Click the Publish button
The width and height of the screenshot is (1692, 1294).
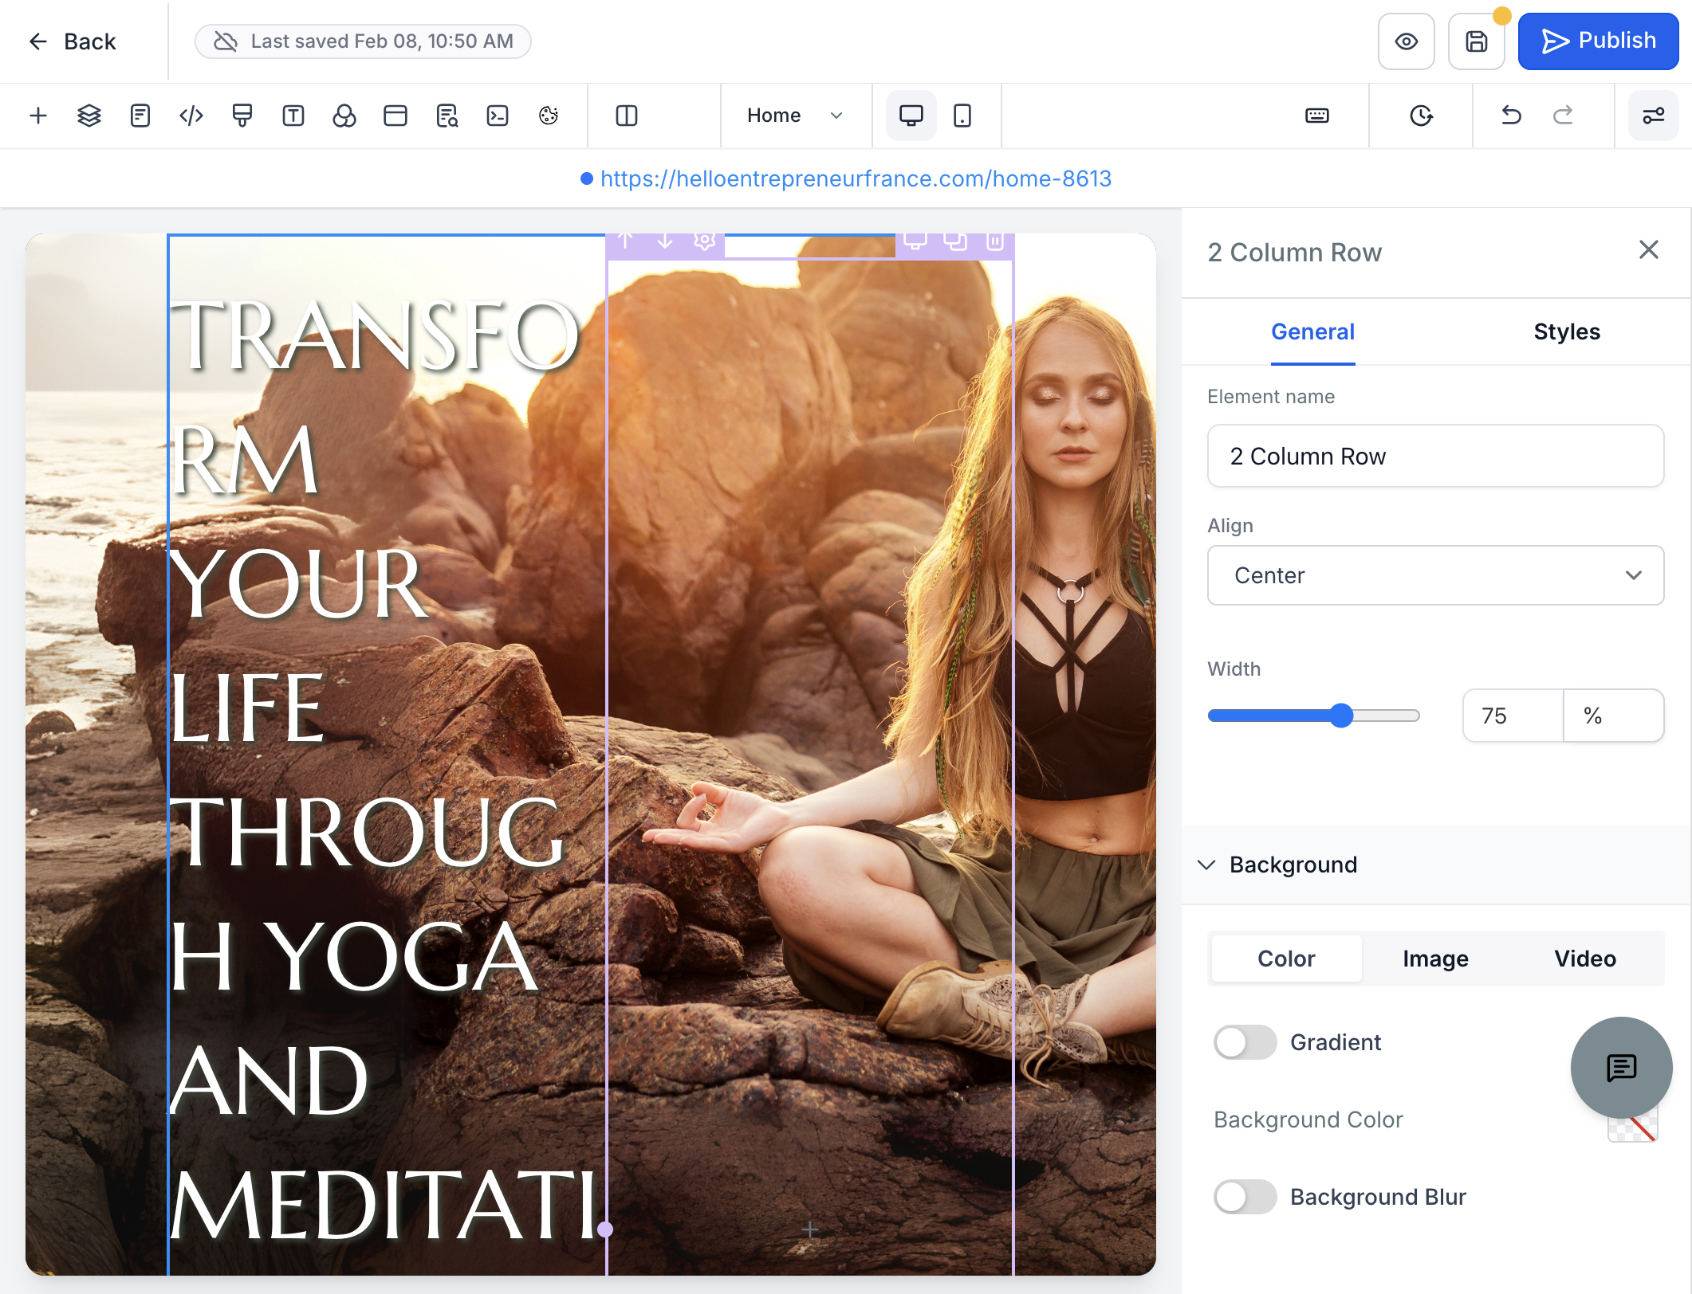(1598, 41)
